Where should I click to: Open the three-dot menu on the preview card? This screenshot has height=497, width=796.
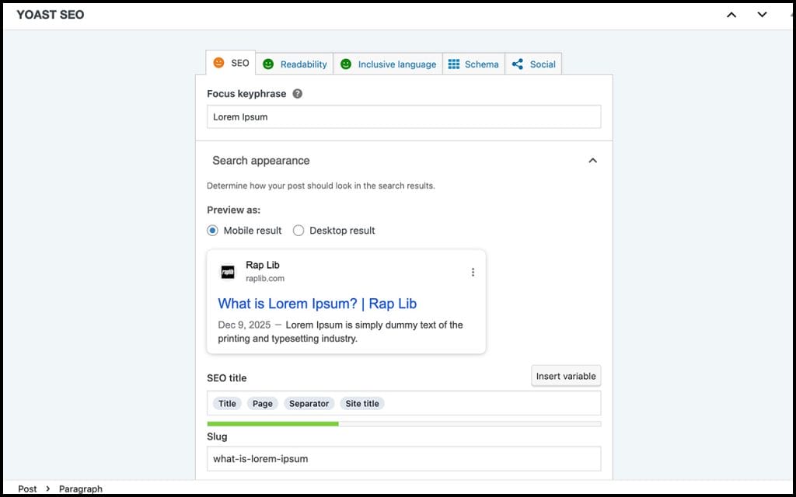tap(473, 272)
